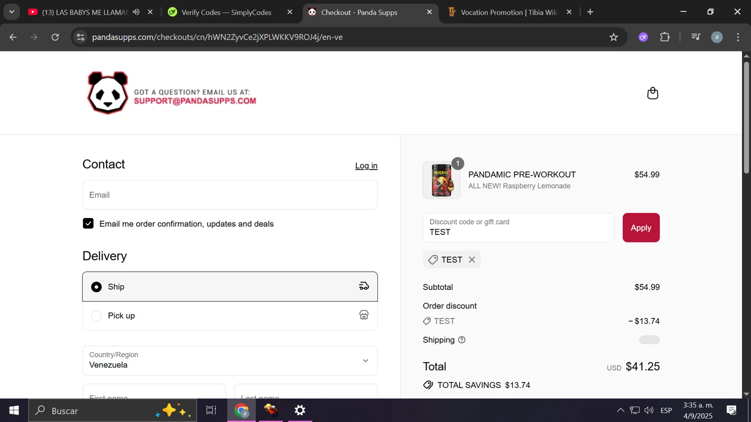Click the support@pandasupps.com email text
The width and height of the screenshot is (751, 422).
pos(195,101)
